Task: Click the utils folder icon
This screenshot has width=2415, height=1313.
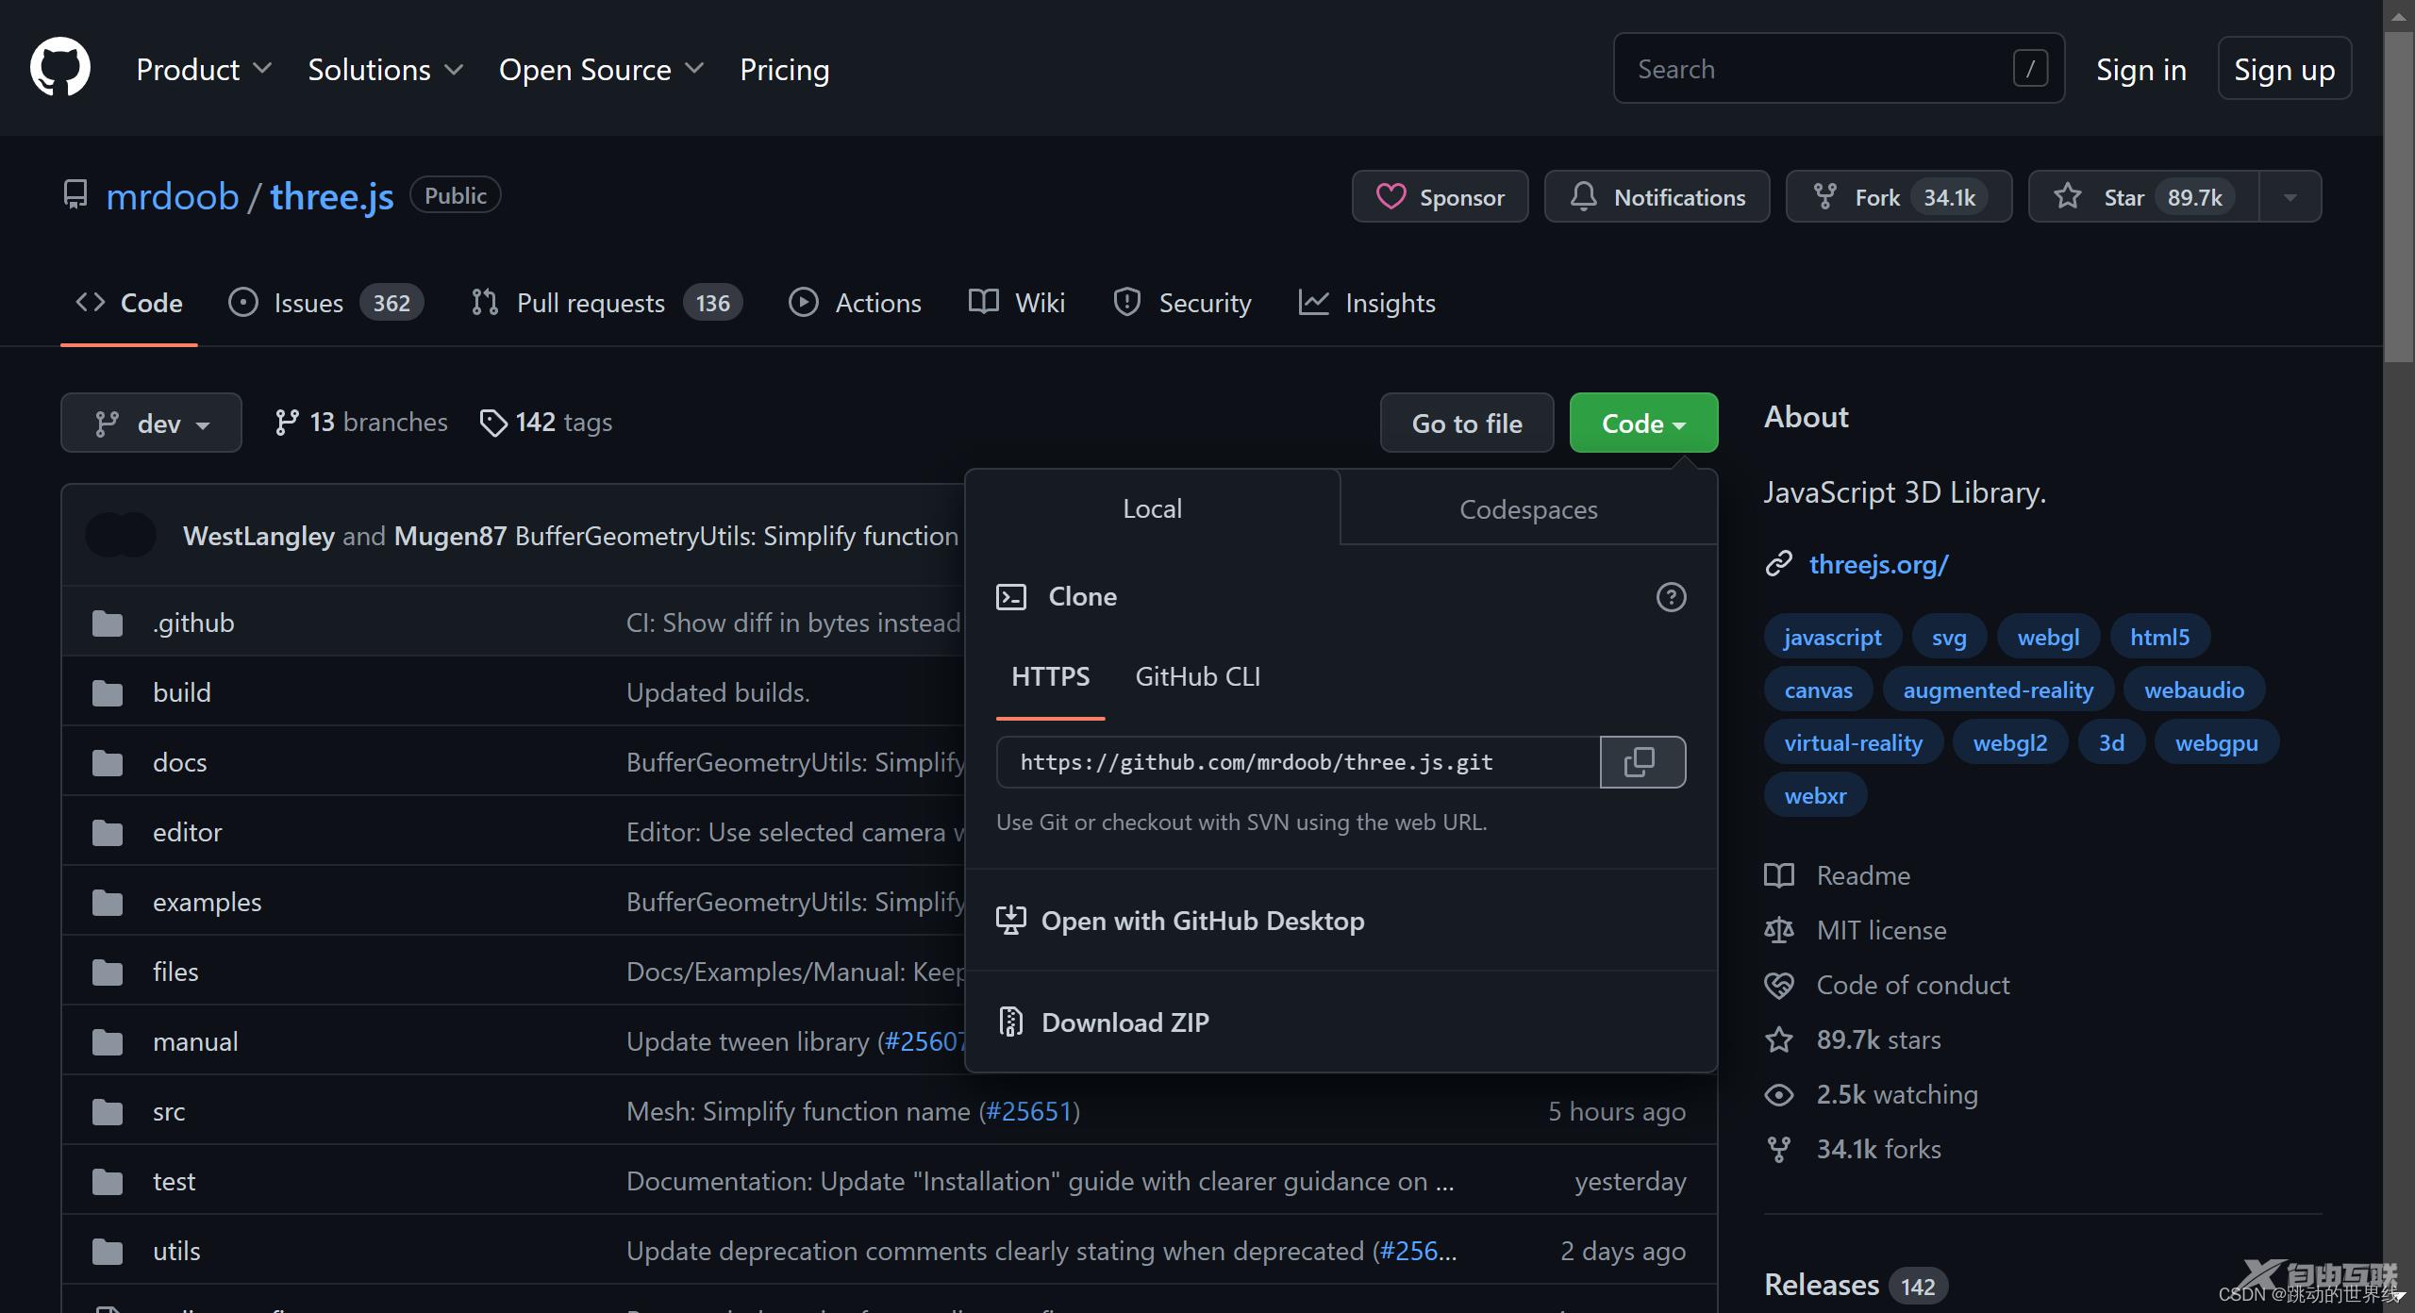Action: 108,1252
